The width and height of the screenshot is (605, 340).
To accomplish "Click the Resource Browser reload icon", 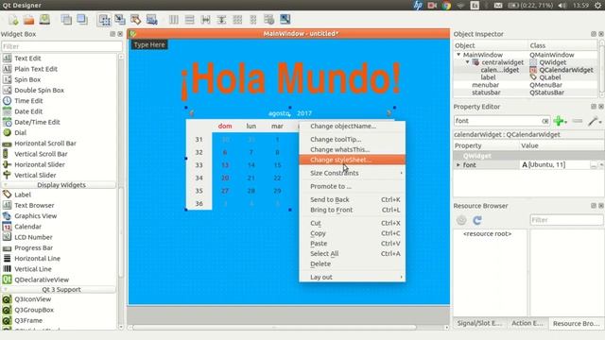I will click(x=477, y=220).
